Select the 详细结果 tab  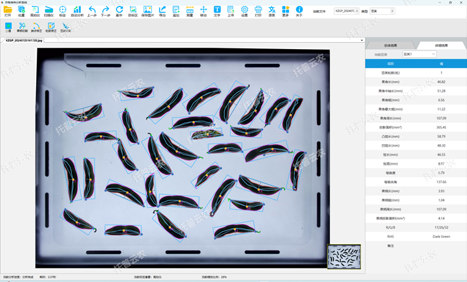[x=440, y=45]
